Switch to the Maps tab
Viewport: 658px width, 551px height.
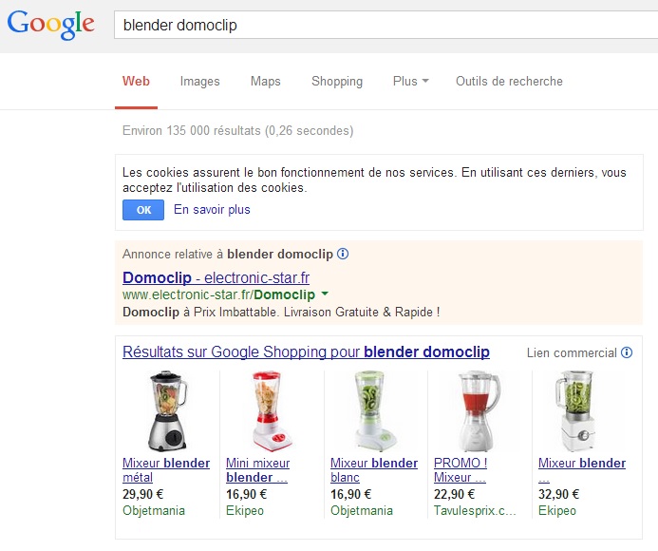[265, 81]
